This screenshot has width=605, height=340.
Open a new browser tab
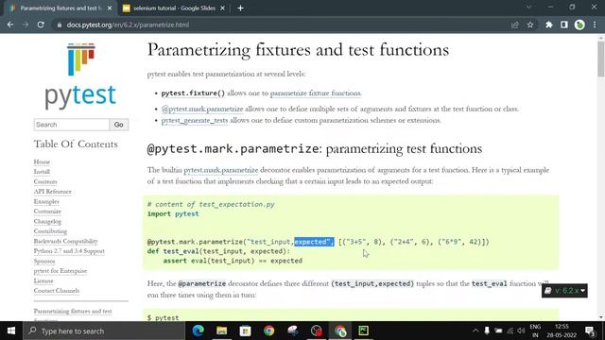point(240,8)
